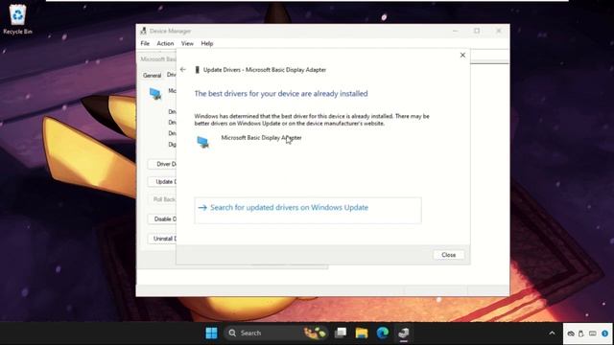The image size is (614, 345).
Task: Launch Microsoft Edge from the taskbar
Action: point(383,333)
